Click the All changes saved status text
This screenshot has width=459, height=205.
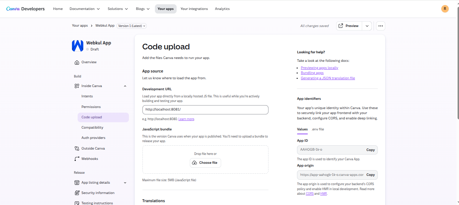[x=314, y=26]
